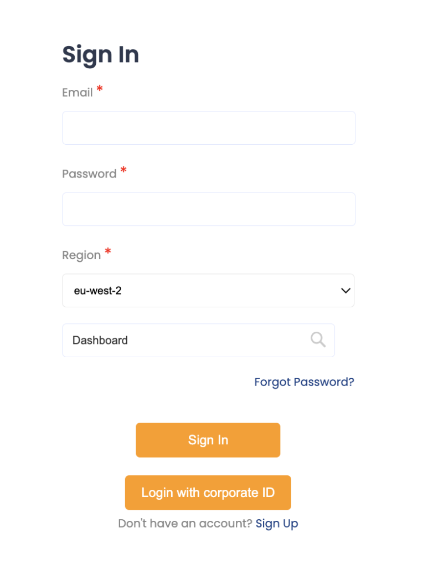The image size is (433, 568).
Task: Focus the Password input field
Action: [208, 209]
